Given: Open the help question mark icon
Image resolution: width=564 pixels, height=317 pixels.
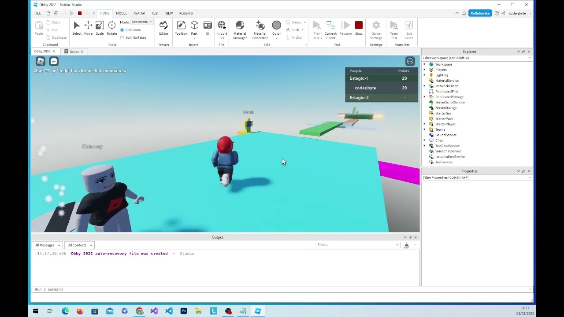Looking at the screenshot, I should [497, 13].
